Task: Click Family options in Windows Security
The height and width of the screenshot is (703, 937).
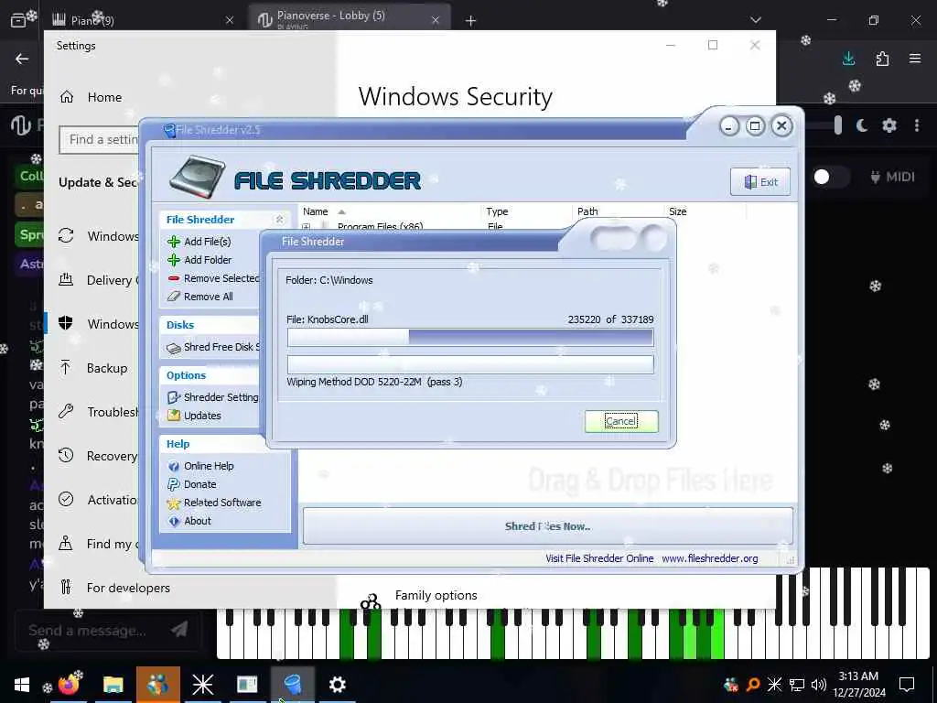Action: [436, 595]
